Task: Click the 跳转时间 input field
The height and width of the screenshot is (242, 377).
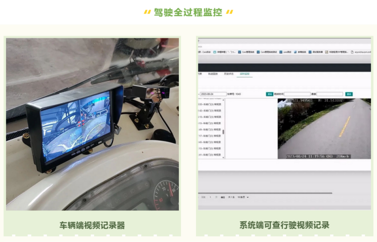Action: click(x=297, y=94)
